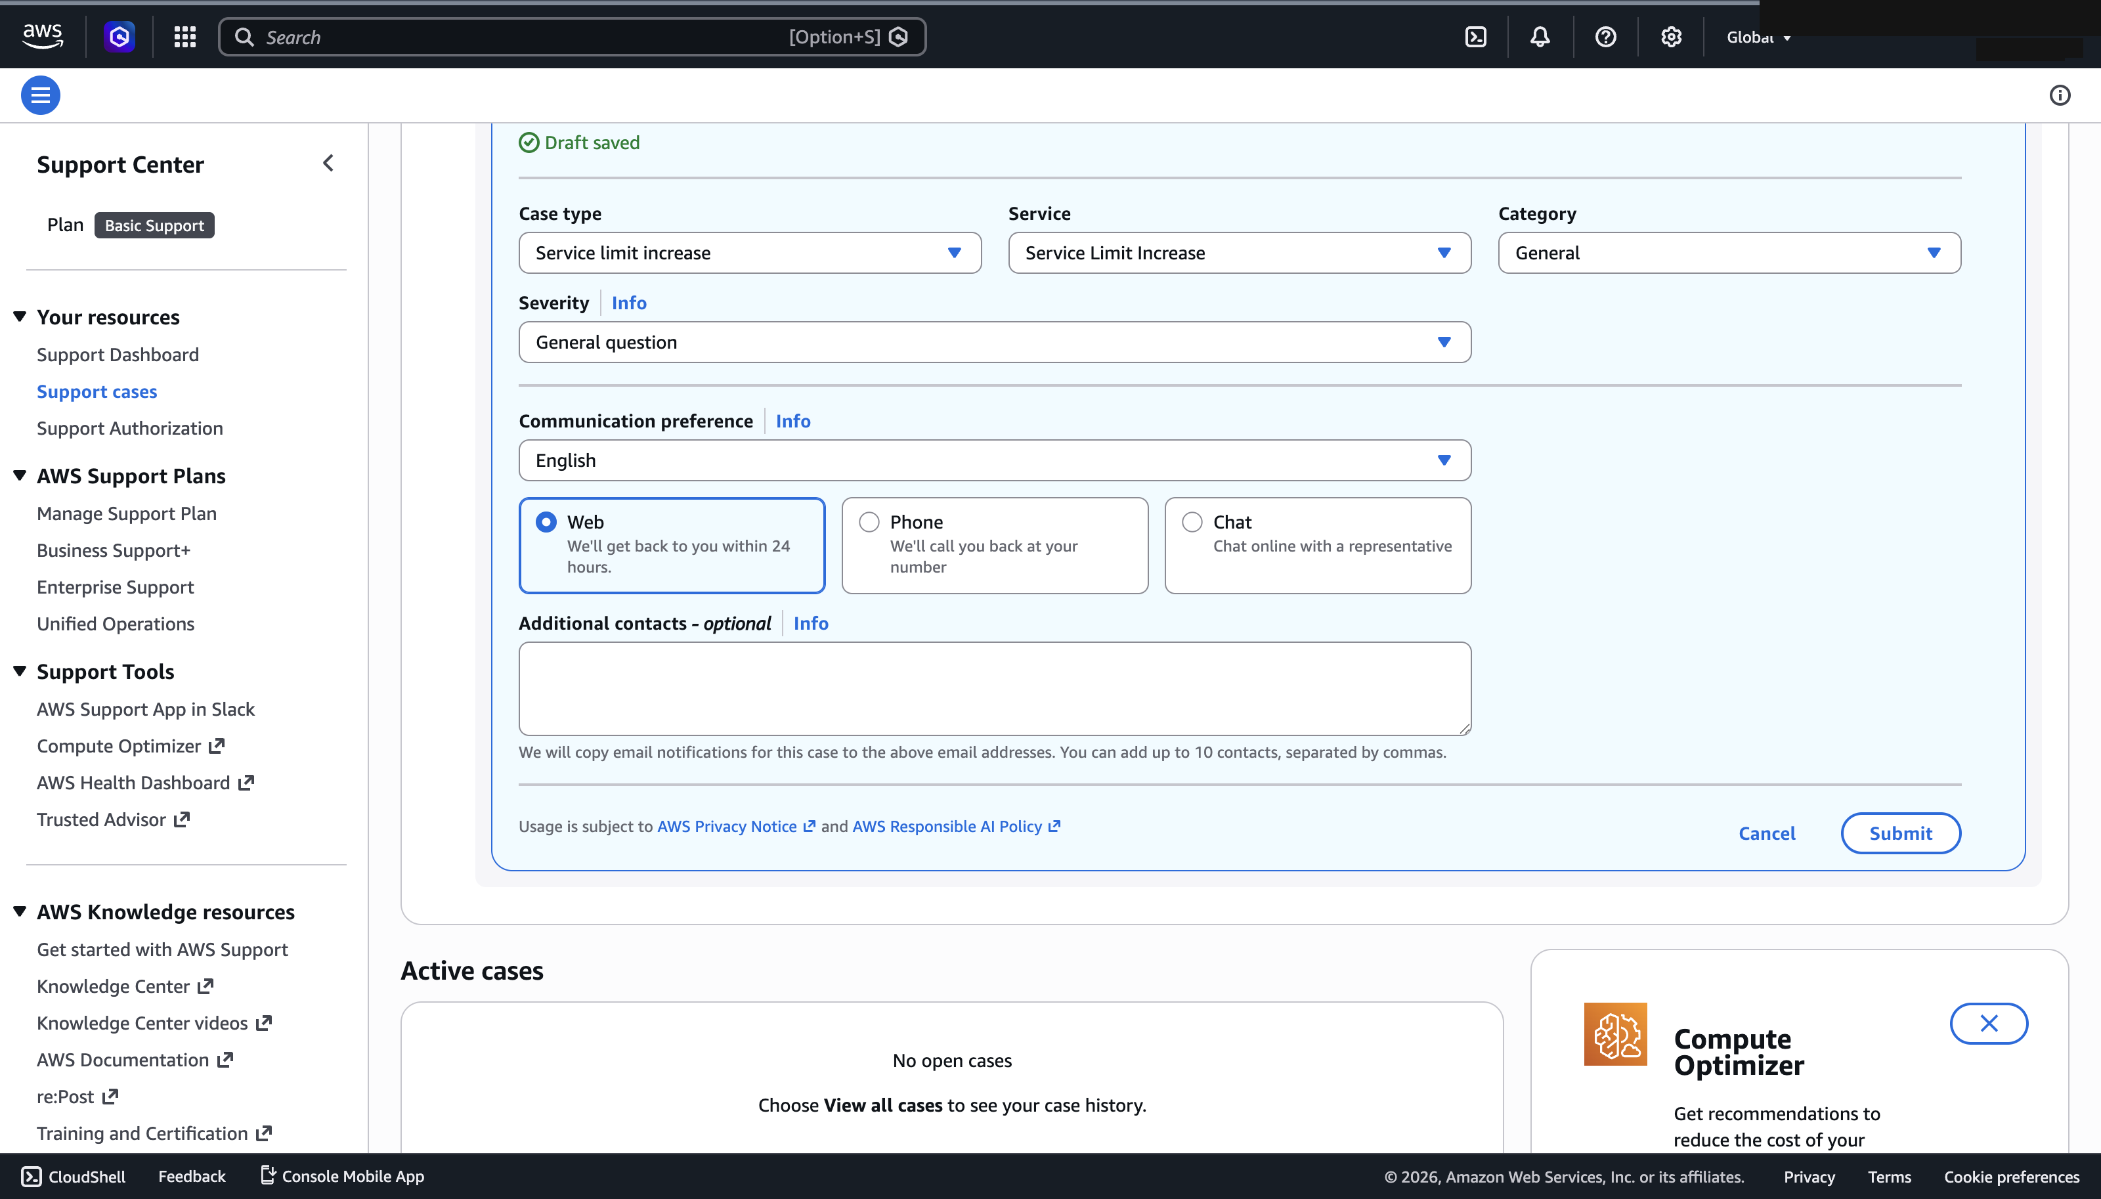This screenshot has height=1199, width=2101.
Task: Go to Support Dashboard
Action: coord(118,354)
